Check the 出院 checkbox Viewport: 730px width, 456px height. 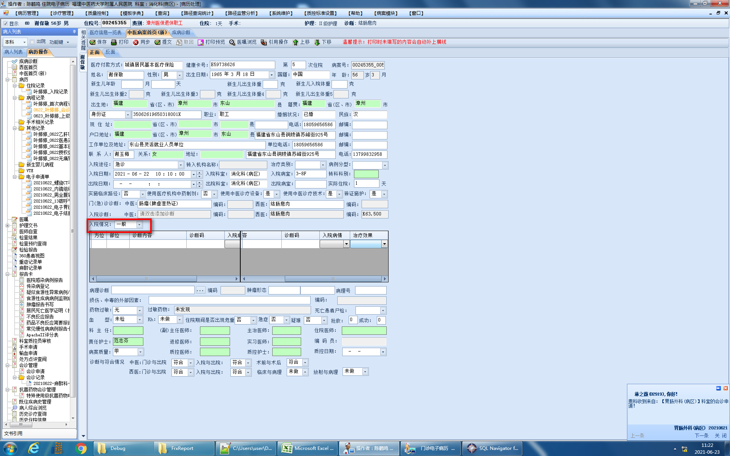(32, 42)
